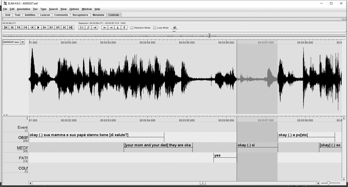Switch to the Recognizers tab

click(x=80, y=15)
